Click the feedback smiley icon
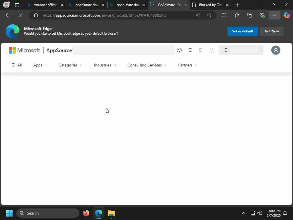 tap(179, 50)
